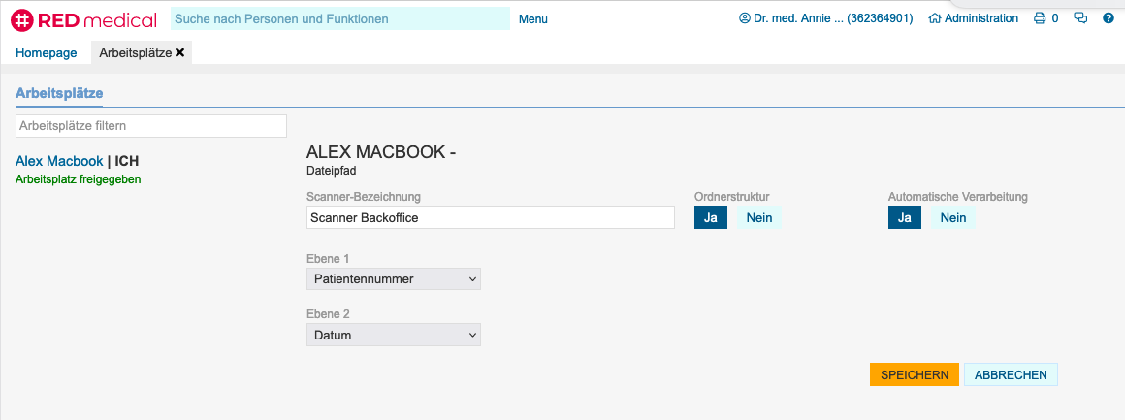Open the help question mark icon
This screenshot has width=1125, height=420.
1108,18
